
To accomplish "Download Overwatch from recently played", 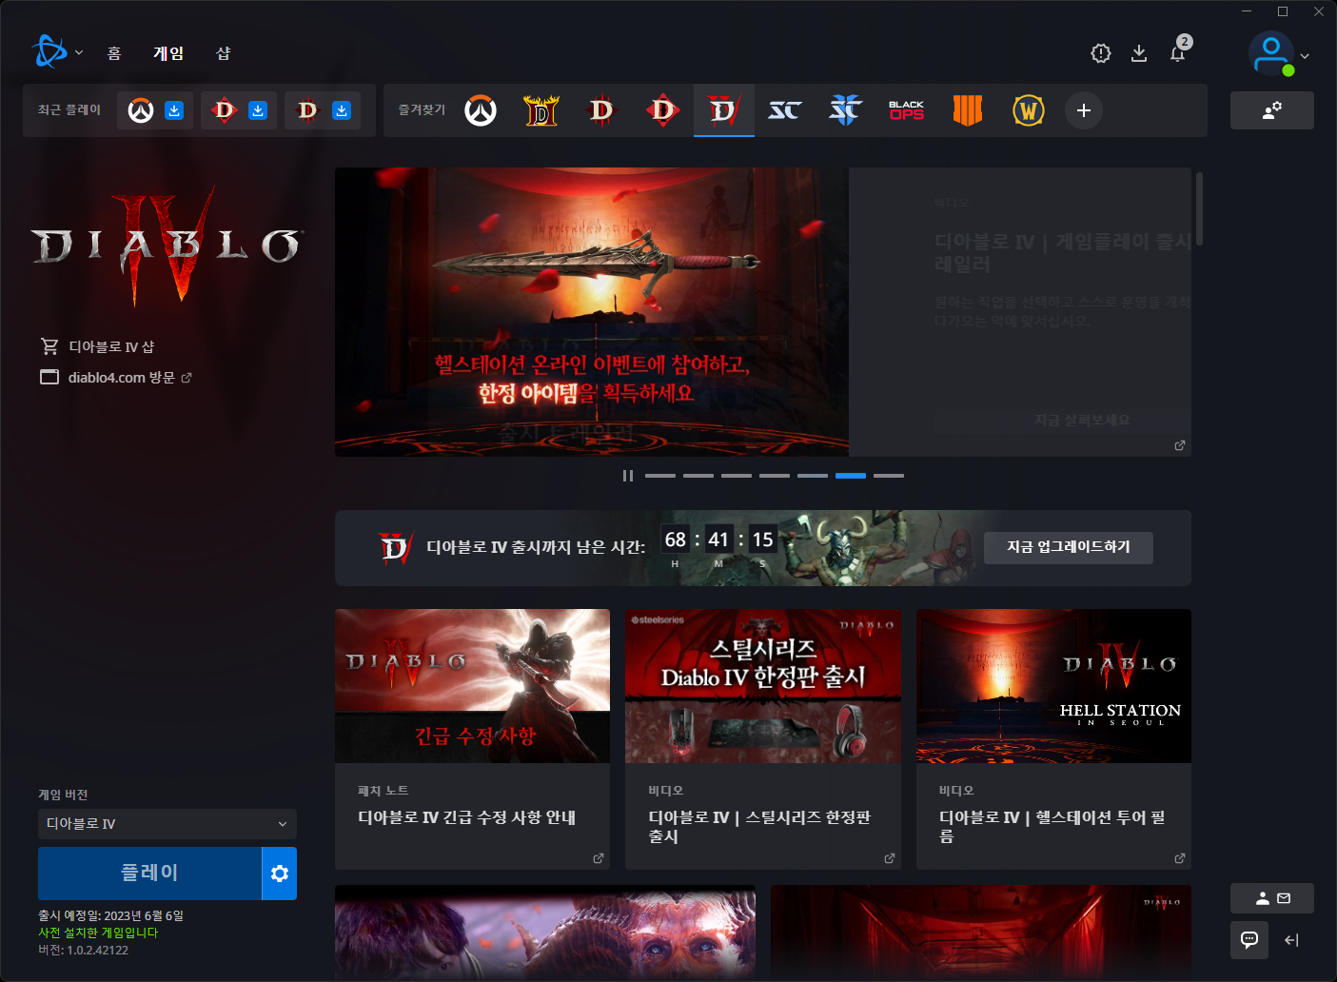I will 174,110.
